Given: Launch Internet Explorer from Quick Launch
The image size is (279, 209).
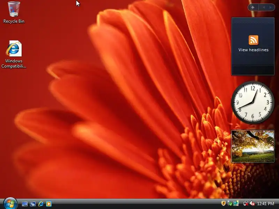Looking at the screenshot, I should (41, 204).
